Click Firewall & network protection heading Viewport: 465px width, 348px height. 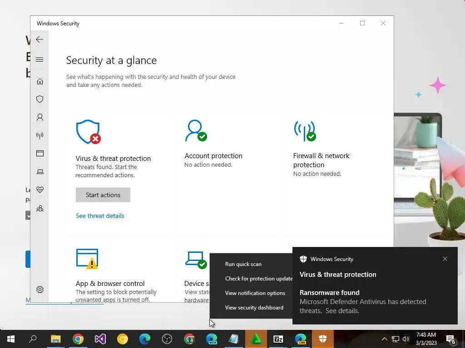[322, 160]
